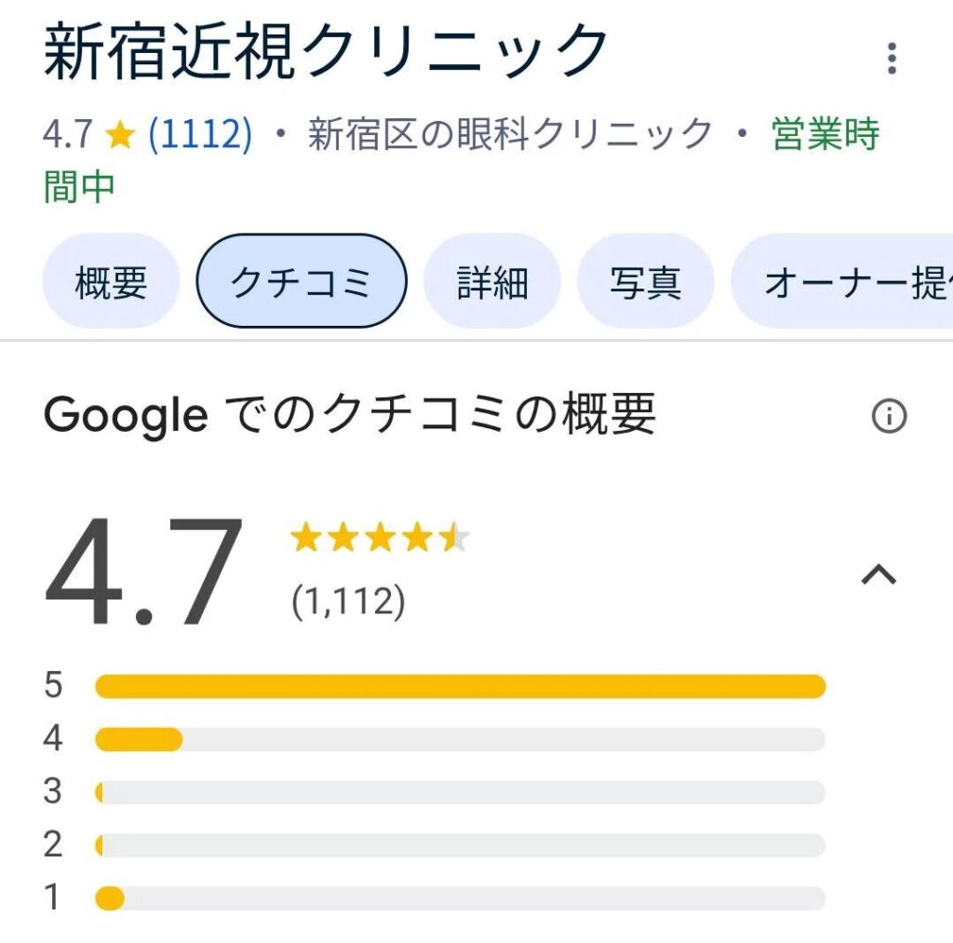Filter reviews by the 5-star bar
The width and height of the screenshot is (953, 943).
click(460, 686)
